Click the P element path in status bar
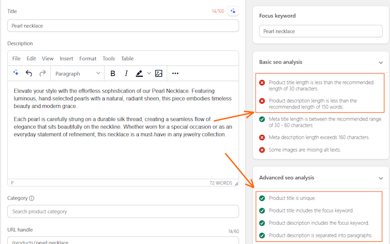 (12, 183)
